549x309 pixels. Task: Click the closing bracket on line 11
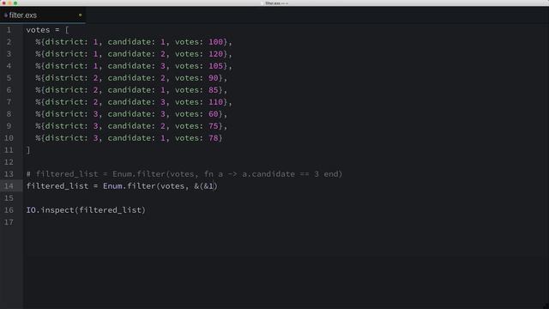[x=28, y=150]
